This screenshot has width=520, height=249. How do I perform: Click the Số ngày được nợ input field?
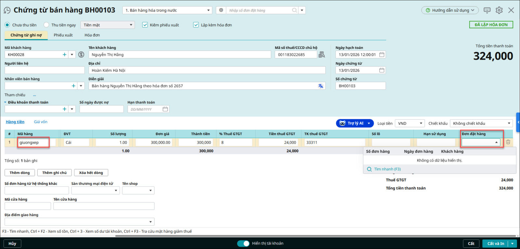101,109
